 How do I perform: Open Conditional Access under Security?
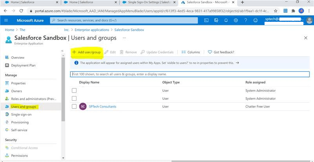[x=24, y=148]
